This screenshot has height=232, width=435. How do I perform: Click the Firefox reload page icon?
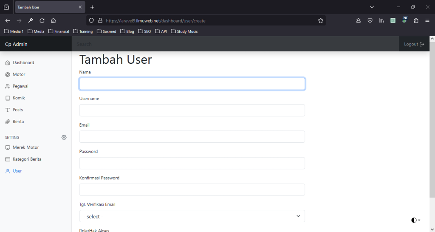tap(42, 20)
